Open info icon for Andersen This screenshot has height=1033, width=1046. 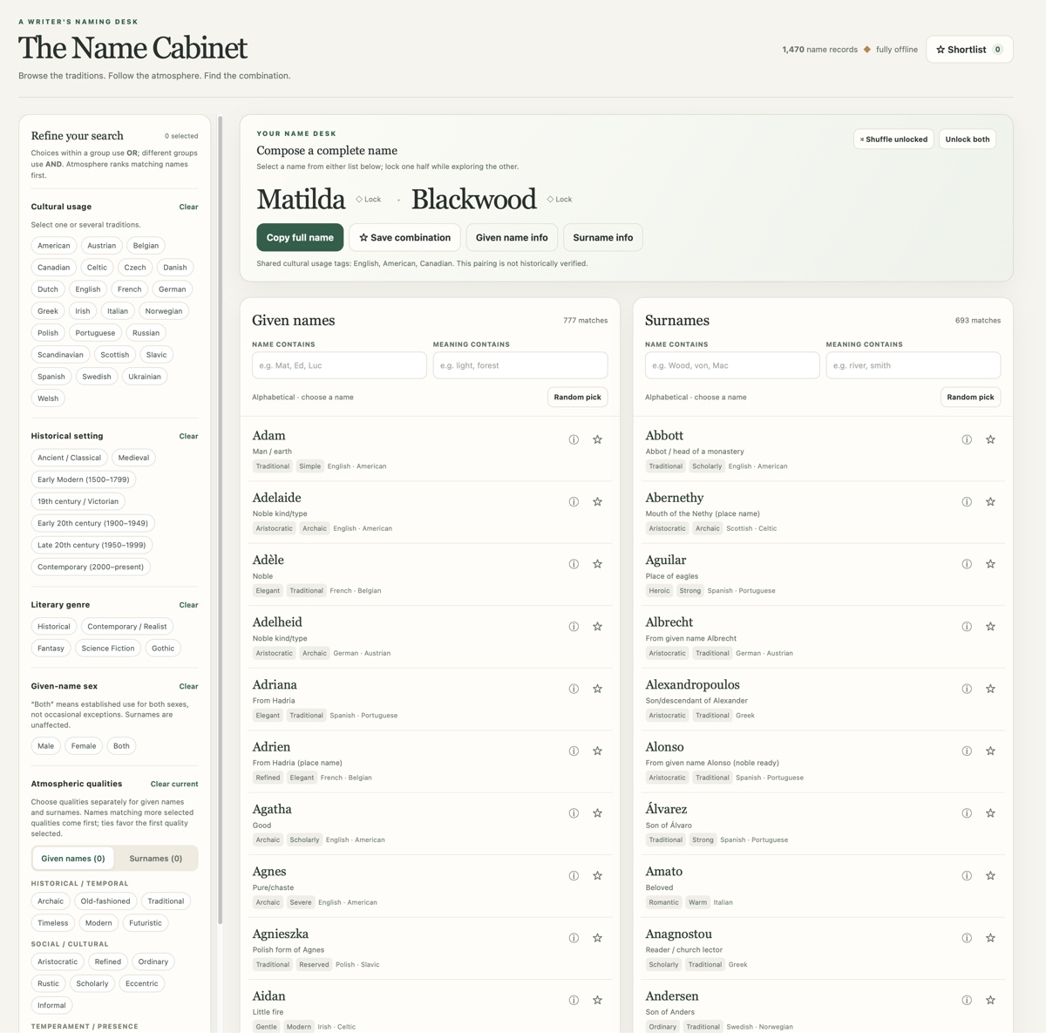[x=967, y=1001]
